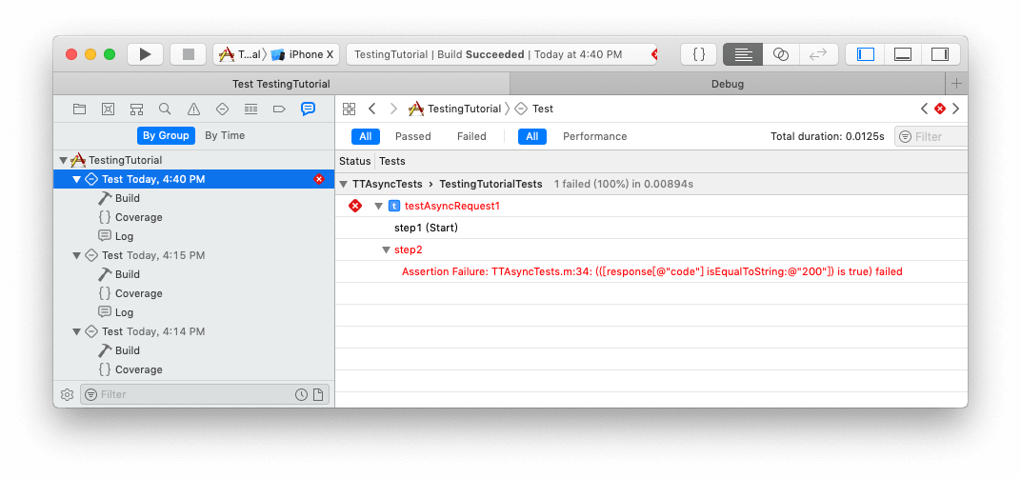This screenshot has height=478, width=1021.
Task: Switch to the Debug tab
Action: coord(728,84)
